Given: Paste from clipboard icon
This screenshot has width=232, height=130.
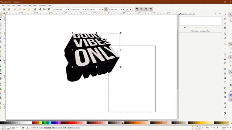Looking at the screenshot, I should pyautogui.click(x=225, y=63).
